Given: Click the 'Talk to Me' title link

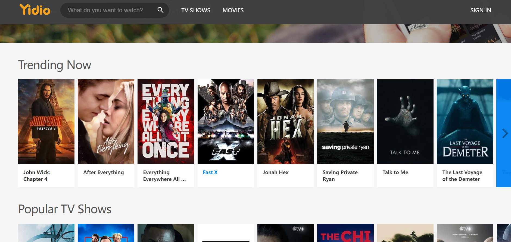Looking at the screenshot, I should (395, 172).
